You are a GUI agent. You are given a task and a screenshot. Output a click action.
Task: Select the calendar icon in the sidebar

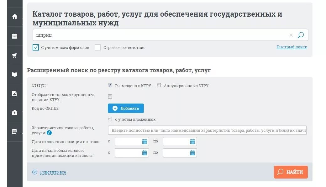[14, 36]
